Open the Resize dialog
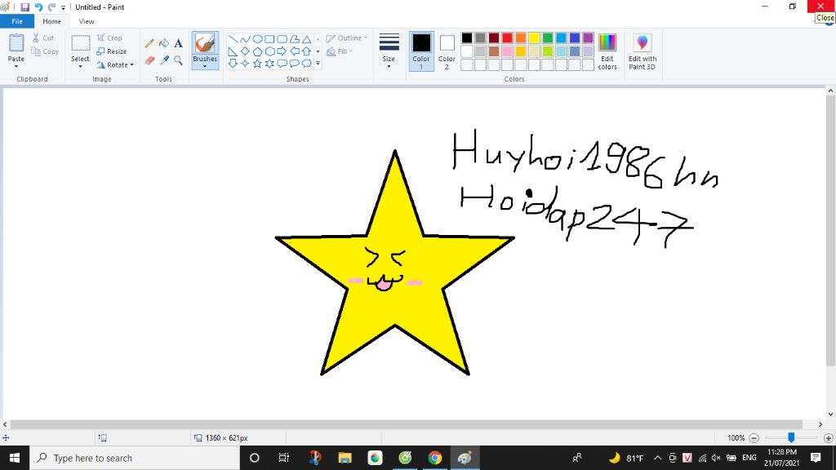Viewport: 836px width, 470px height. coord(111,51)
